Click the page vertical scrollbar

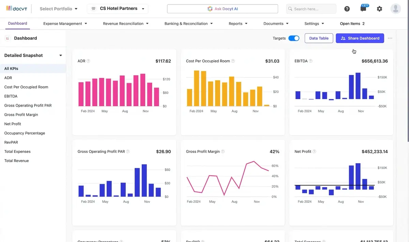tap(408, 85)
